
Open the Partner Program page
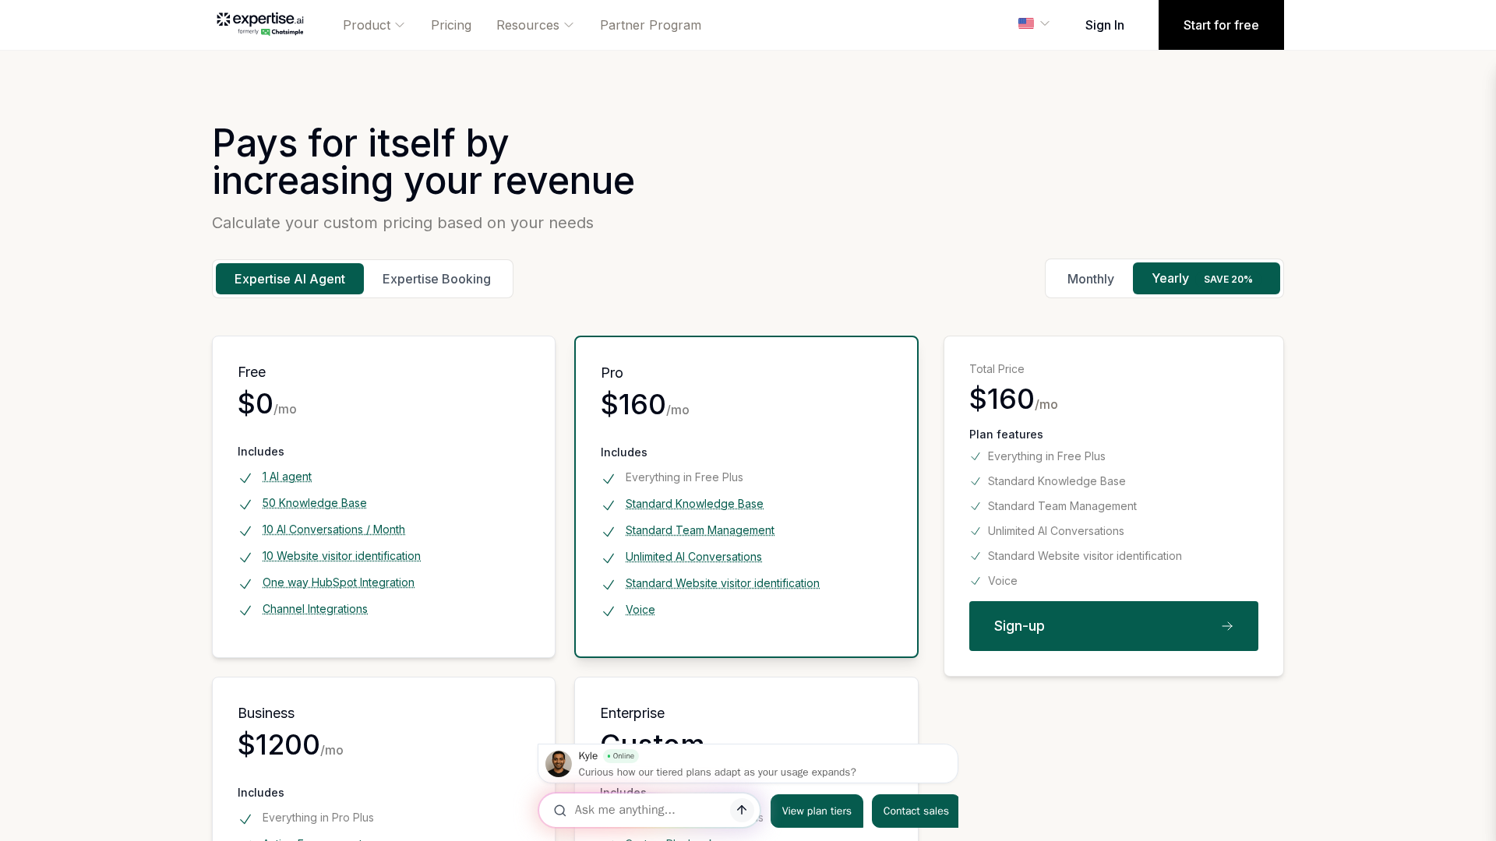click(650, 25)
